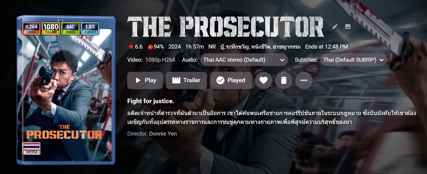This screenshot has width=427, height=174.
Task: Mark as favorite with the heart icon
Action: [264, 80]
